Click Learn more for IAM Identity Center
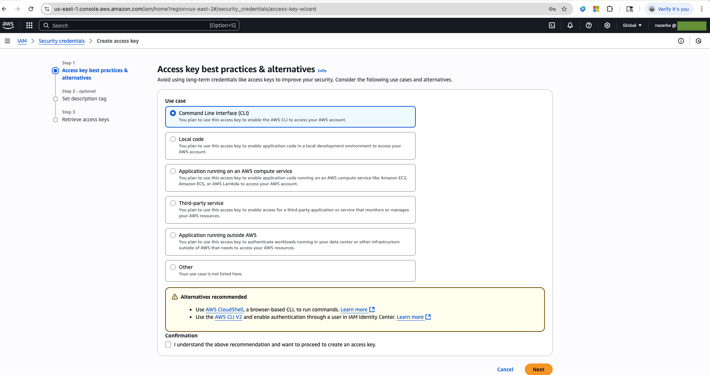 click(410, 317)
